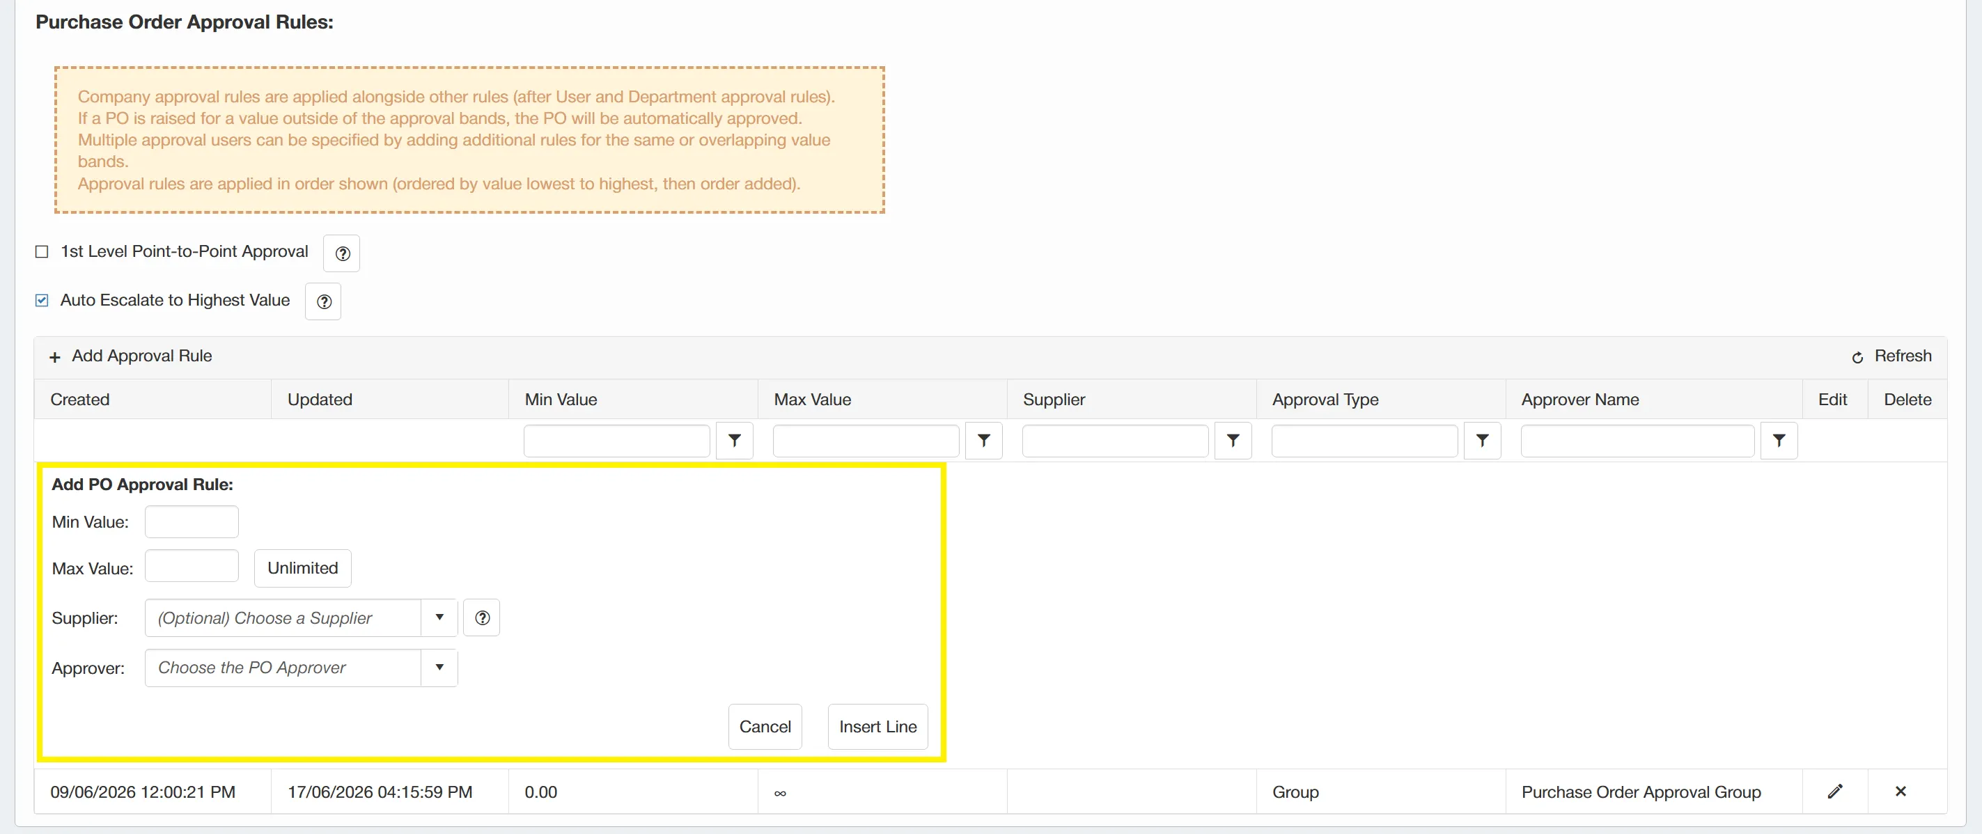Click Add Approval Rule
Image resolution: width=1982 pixels, height=834 pixels.
130,356
